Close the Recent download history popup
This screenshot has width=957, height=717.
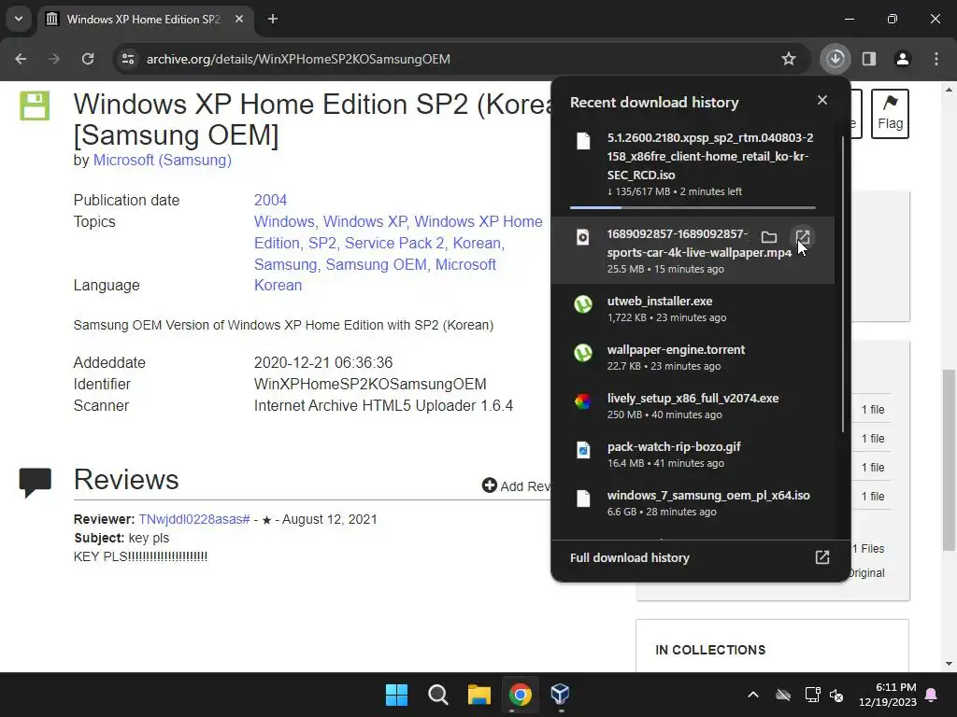(x=822, y=100)
